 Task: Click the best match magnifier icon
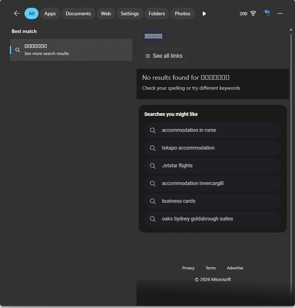point(18,50)
